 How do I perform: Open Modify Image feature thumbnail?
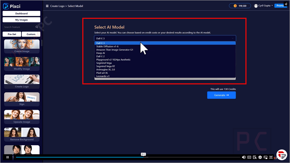22,64
